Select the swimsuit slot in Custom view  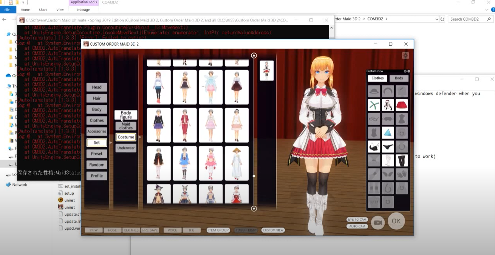point(374,133)
